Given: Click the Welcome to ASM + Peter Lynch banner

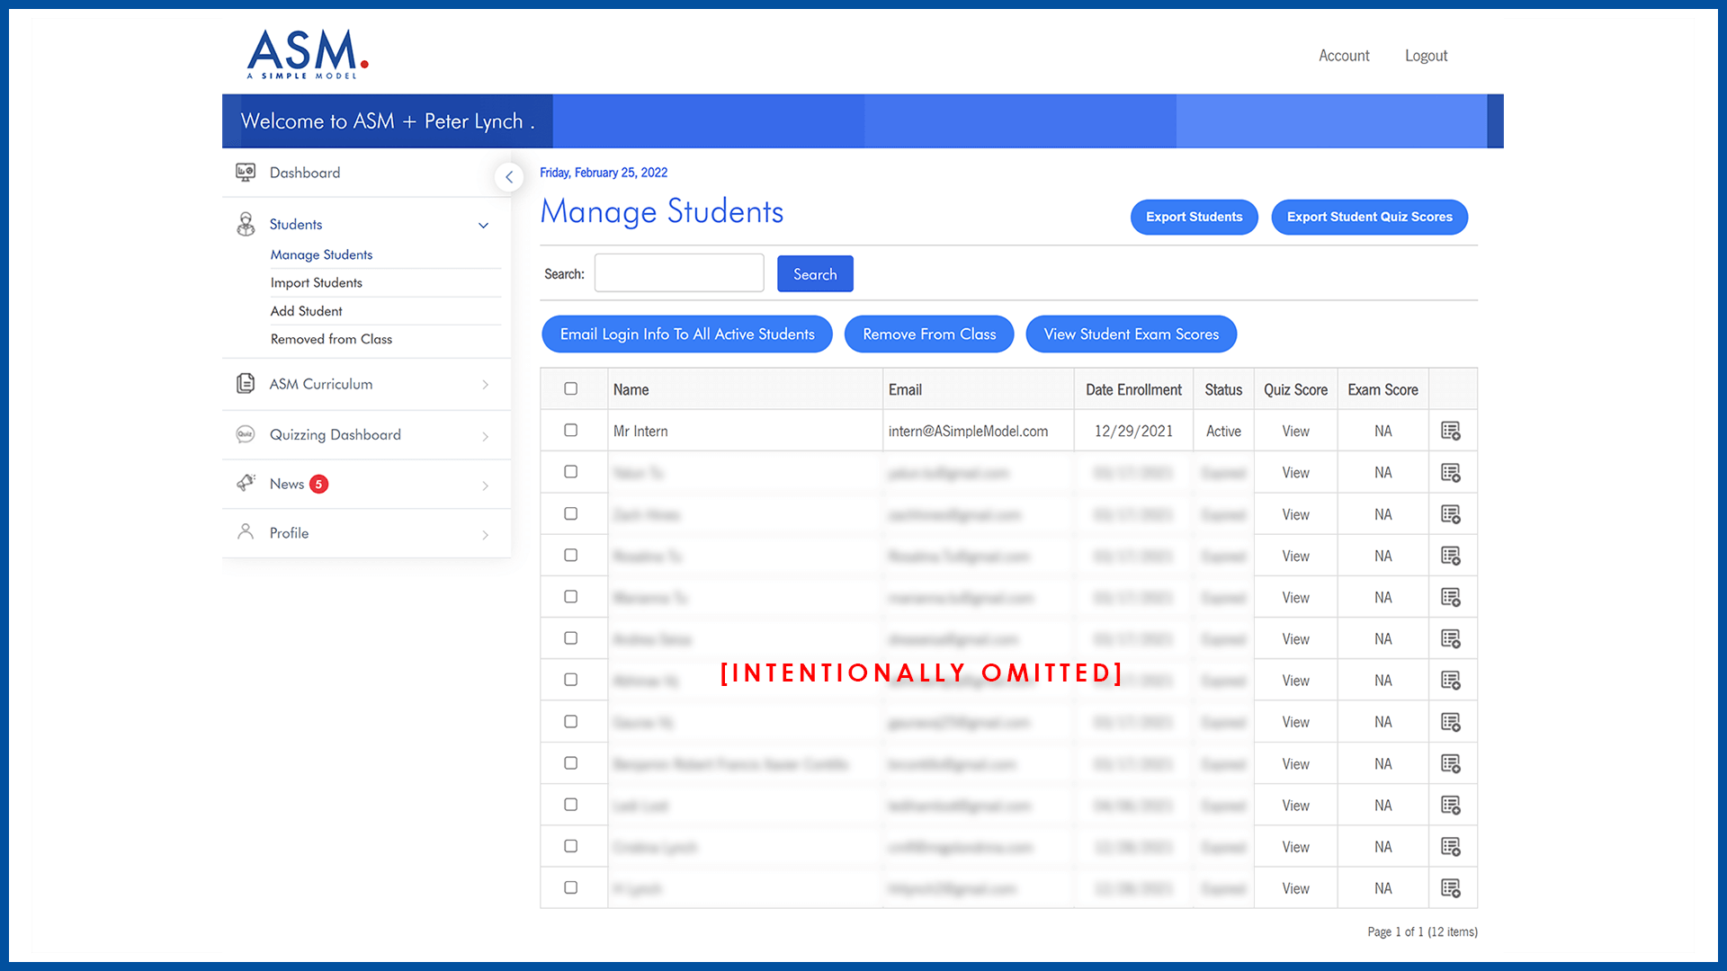Looking at the screenshot, I should tap(388, 121).
